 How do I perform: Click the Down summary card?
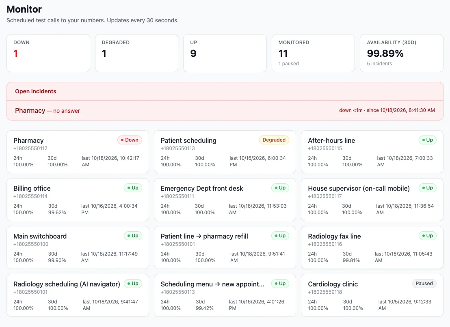click(48, 53)
